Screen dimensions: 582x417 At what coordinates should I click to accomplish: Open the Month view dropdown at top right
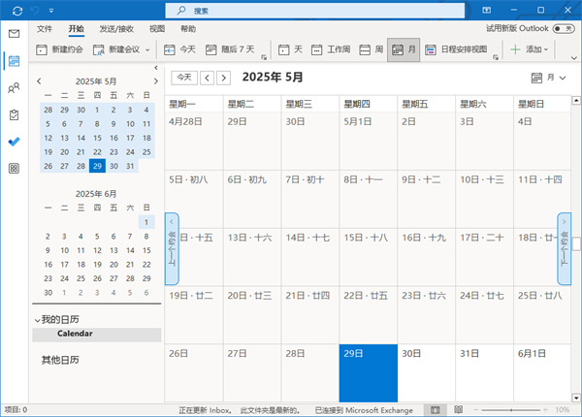(549, 78)
